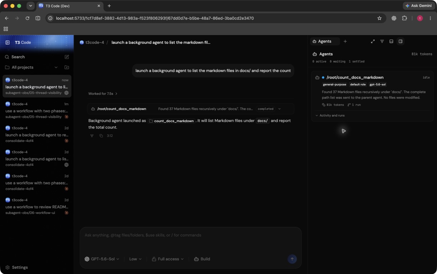Viewport: 437px width, 274px height.
Task: Focus the 'Ask anything' message input
Action: (x=191, y=235)
